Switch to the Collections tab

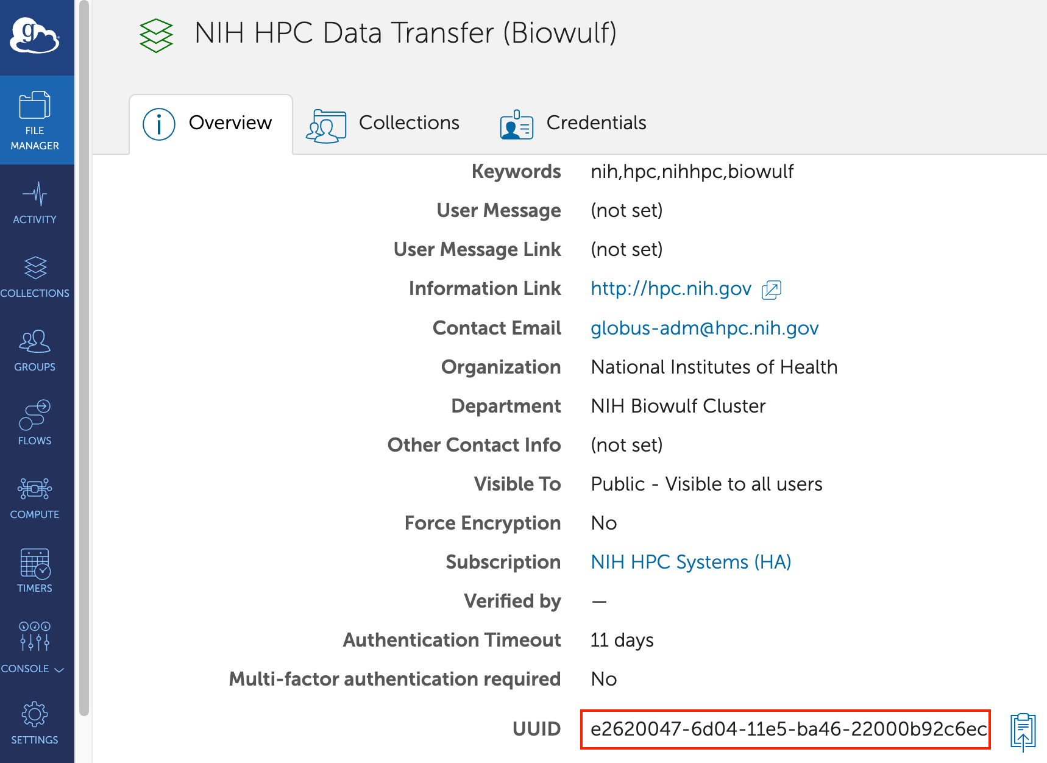pos(383,123)
